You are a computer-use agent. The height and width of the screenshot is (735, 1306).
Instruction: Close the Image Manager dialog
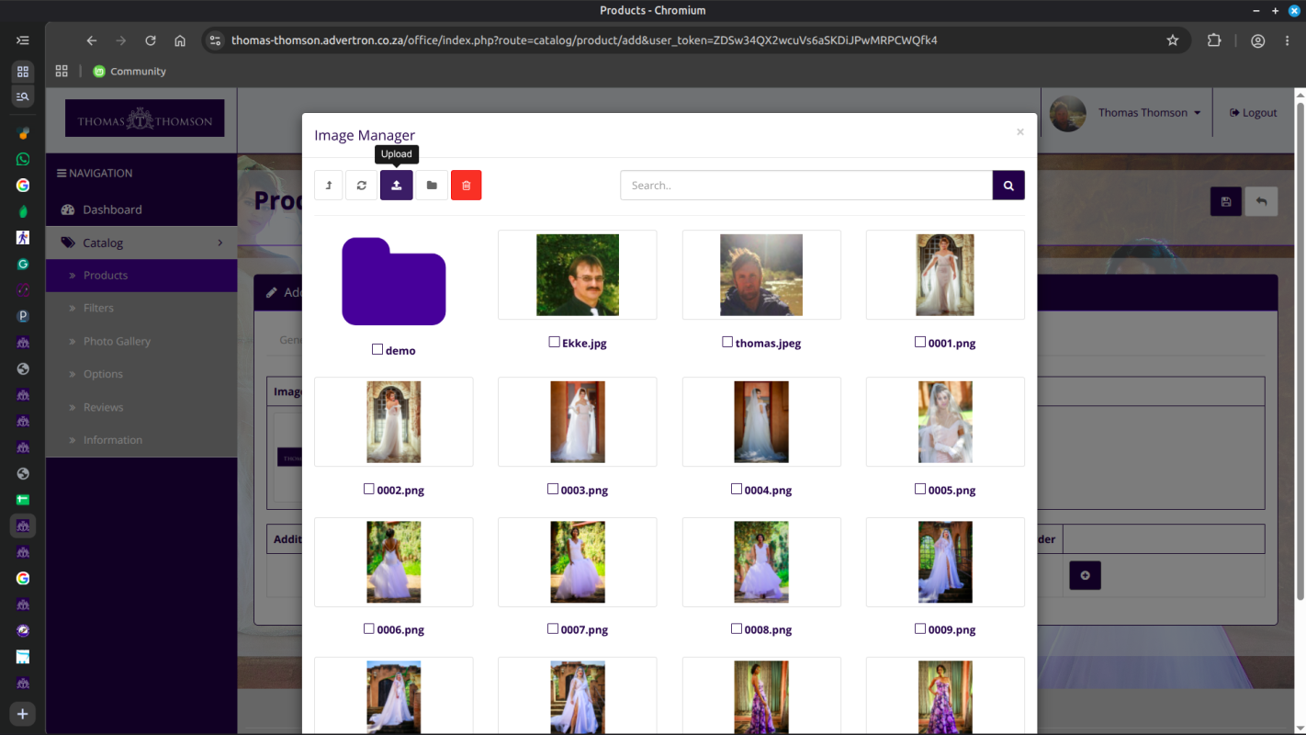tap(1019, 132)
